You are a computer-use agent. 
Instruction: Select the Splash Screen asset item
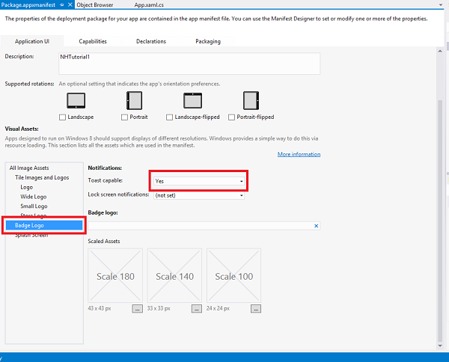31,236
